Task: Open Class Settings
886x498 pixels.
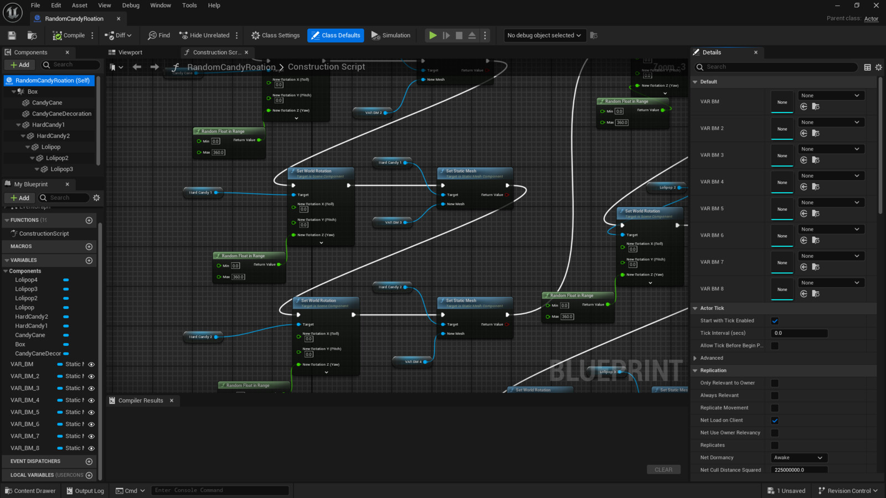Action: [275, 35]
